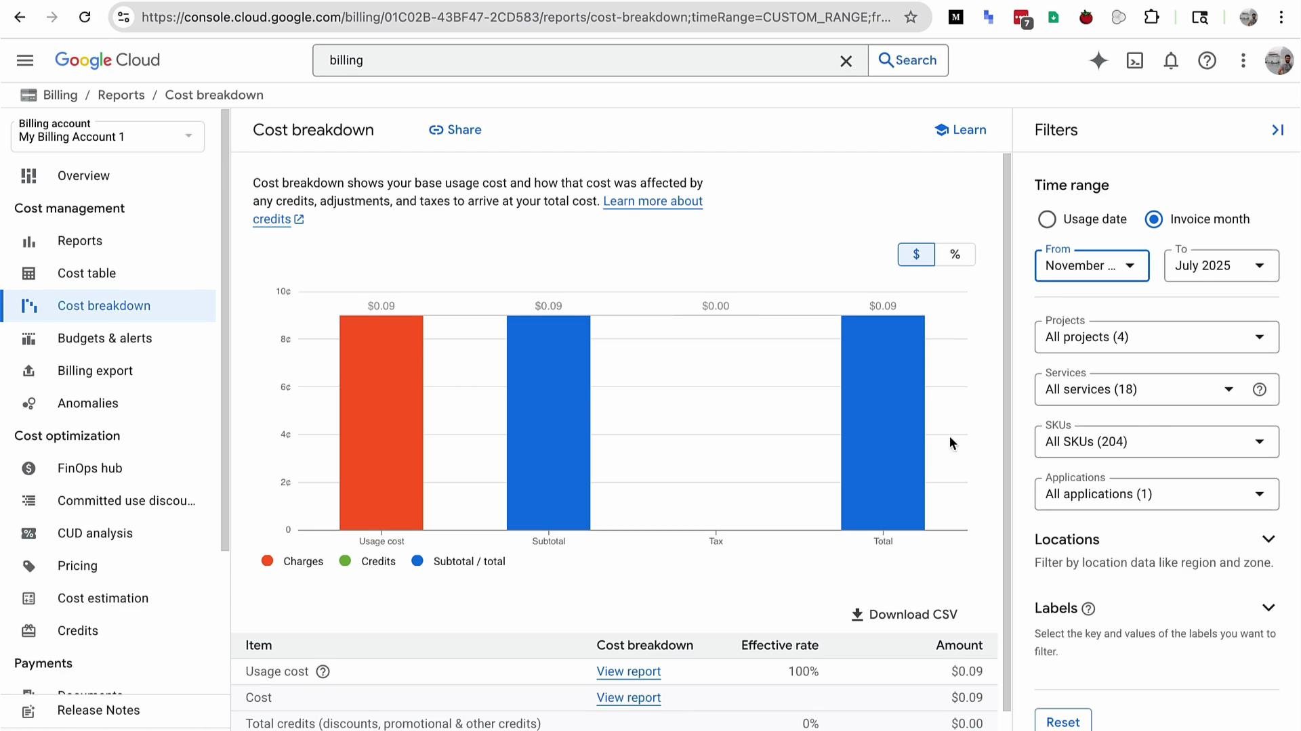Click Billing in the breadcrumb

[60, 95]
